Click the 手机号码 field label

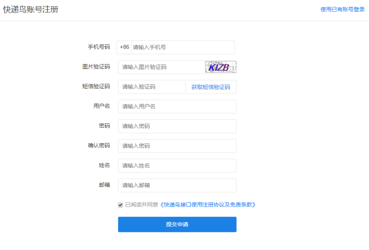(99, 47)
